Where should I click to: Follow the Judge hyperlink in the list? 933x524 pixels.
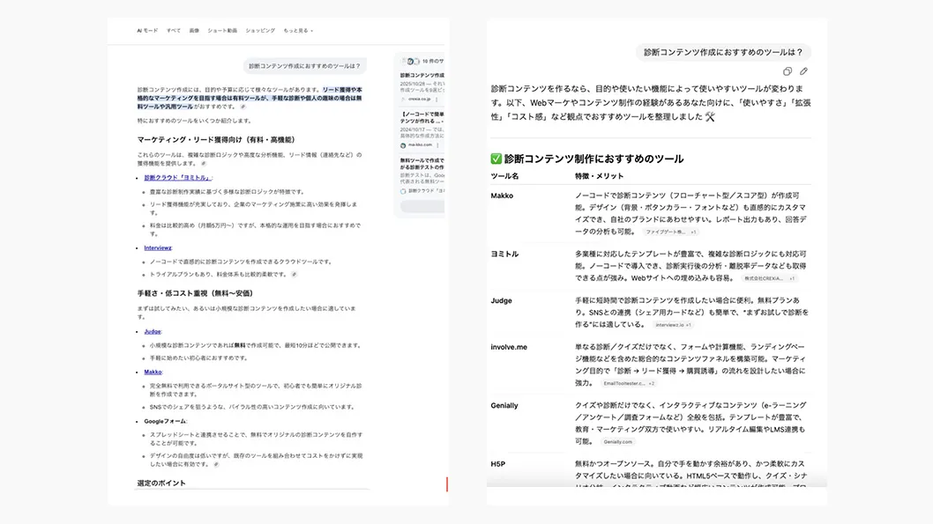pyautogui.click(x=153, y=331)
